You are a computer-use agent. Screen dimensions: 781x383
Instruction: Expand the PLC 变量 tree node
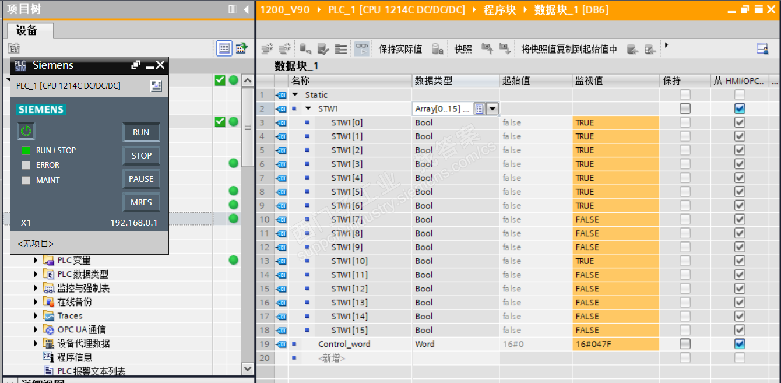(x=36, y=260)
